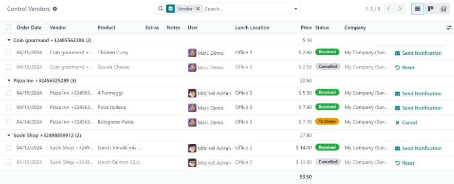Viewport: 454px width, 184px height.
Task: Go to the next page
Action: click(400, 9)
